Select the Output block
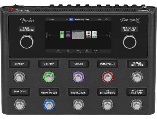Viewport: 157px width, 119px height. [110, 35]
